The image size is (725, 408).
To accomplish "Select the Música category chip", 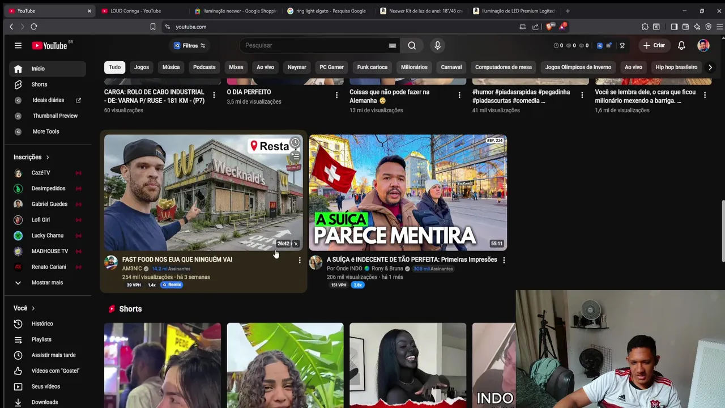I will pos(171,67).
